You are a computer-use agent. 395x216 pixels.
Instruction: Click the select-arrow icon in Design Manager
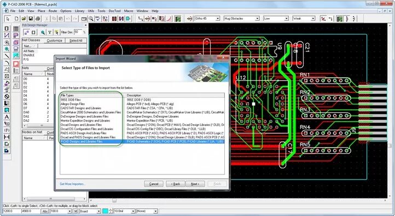(x=57, y=32)
